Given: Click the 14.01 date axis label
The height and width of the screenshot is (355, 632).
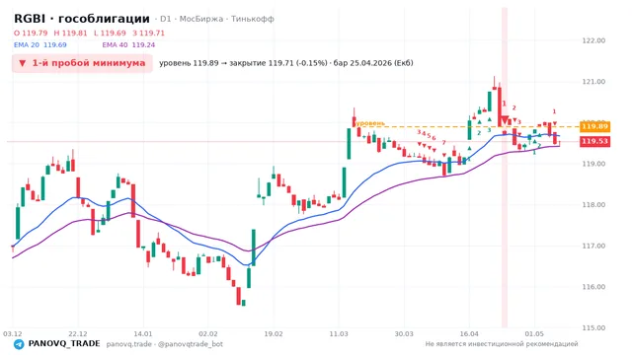Looking at the screenshot, I should click(143, 334).
